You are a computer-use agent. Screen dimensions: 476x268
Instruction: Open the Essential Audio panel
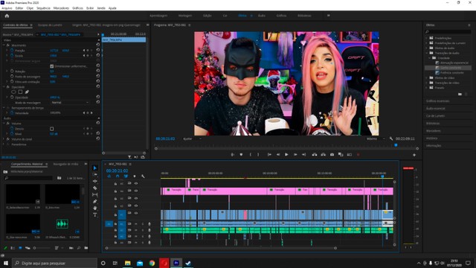point(436,109)
